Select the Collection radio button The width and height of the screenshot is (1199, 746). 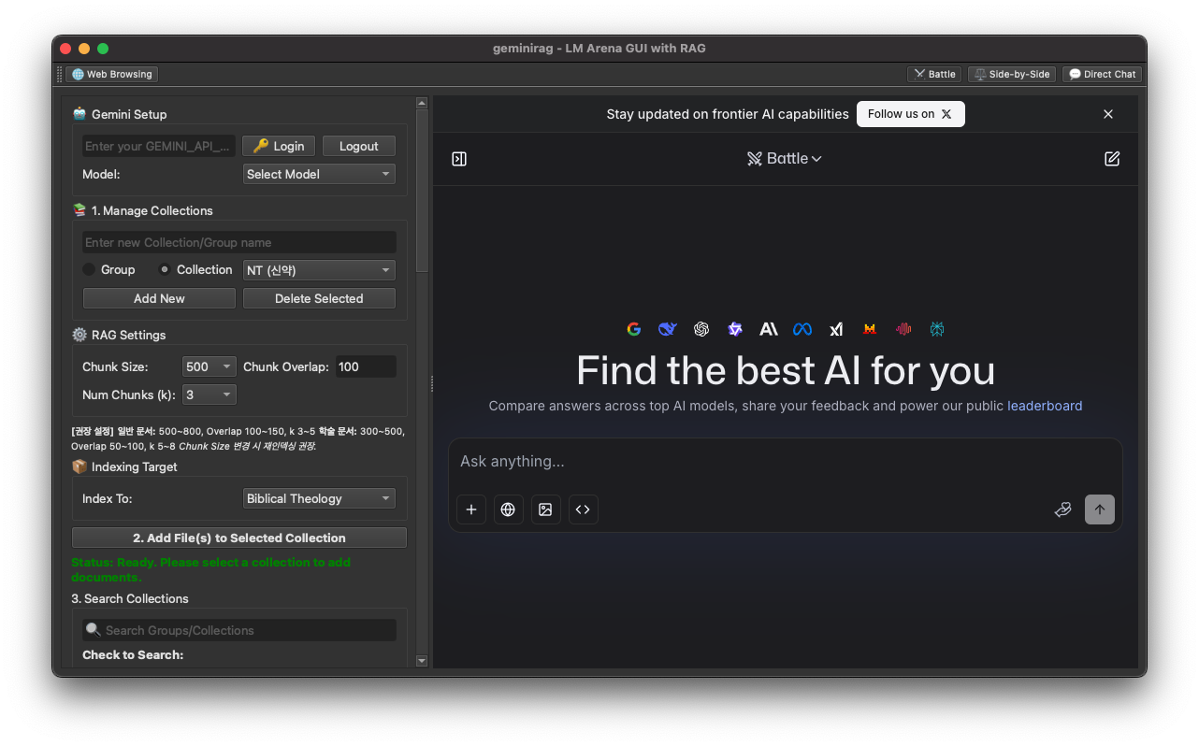(165, 269)
